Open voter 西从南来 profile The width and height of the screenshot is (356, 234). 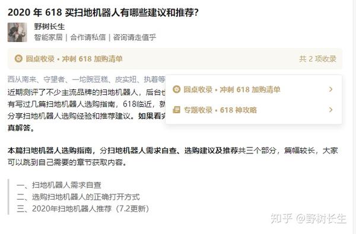22,79
